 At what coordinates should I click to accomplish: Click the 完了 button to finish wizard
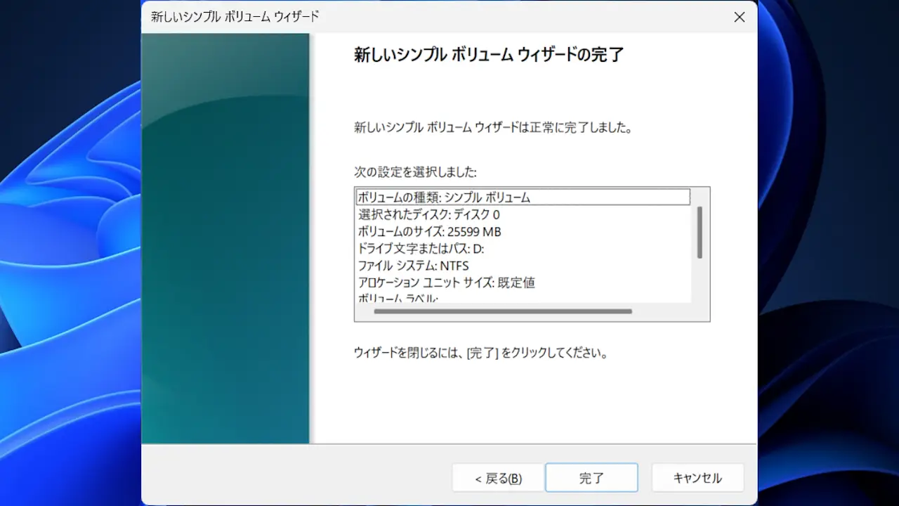(591, 478)
